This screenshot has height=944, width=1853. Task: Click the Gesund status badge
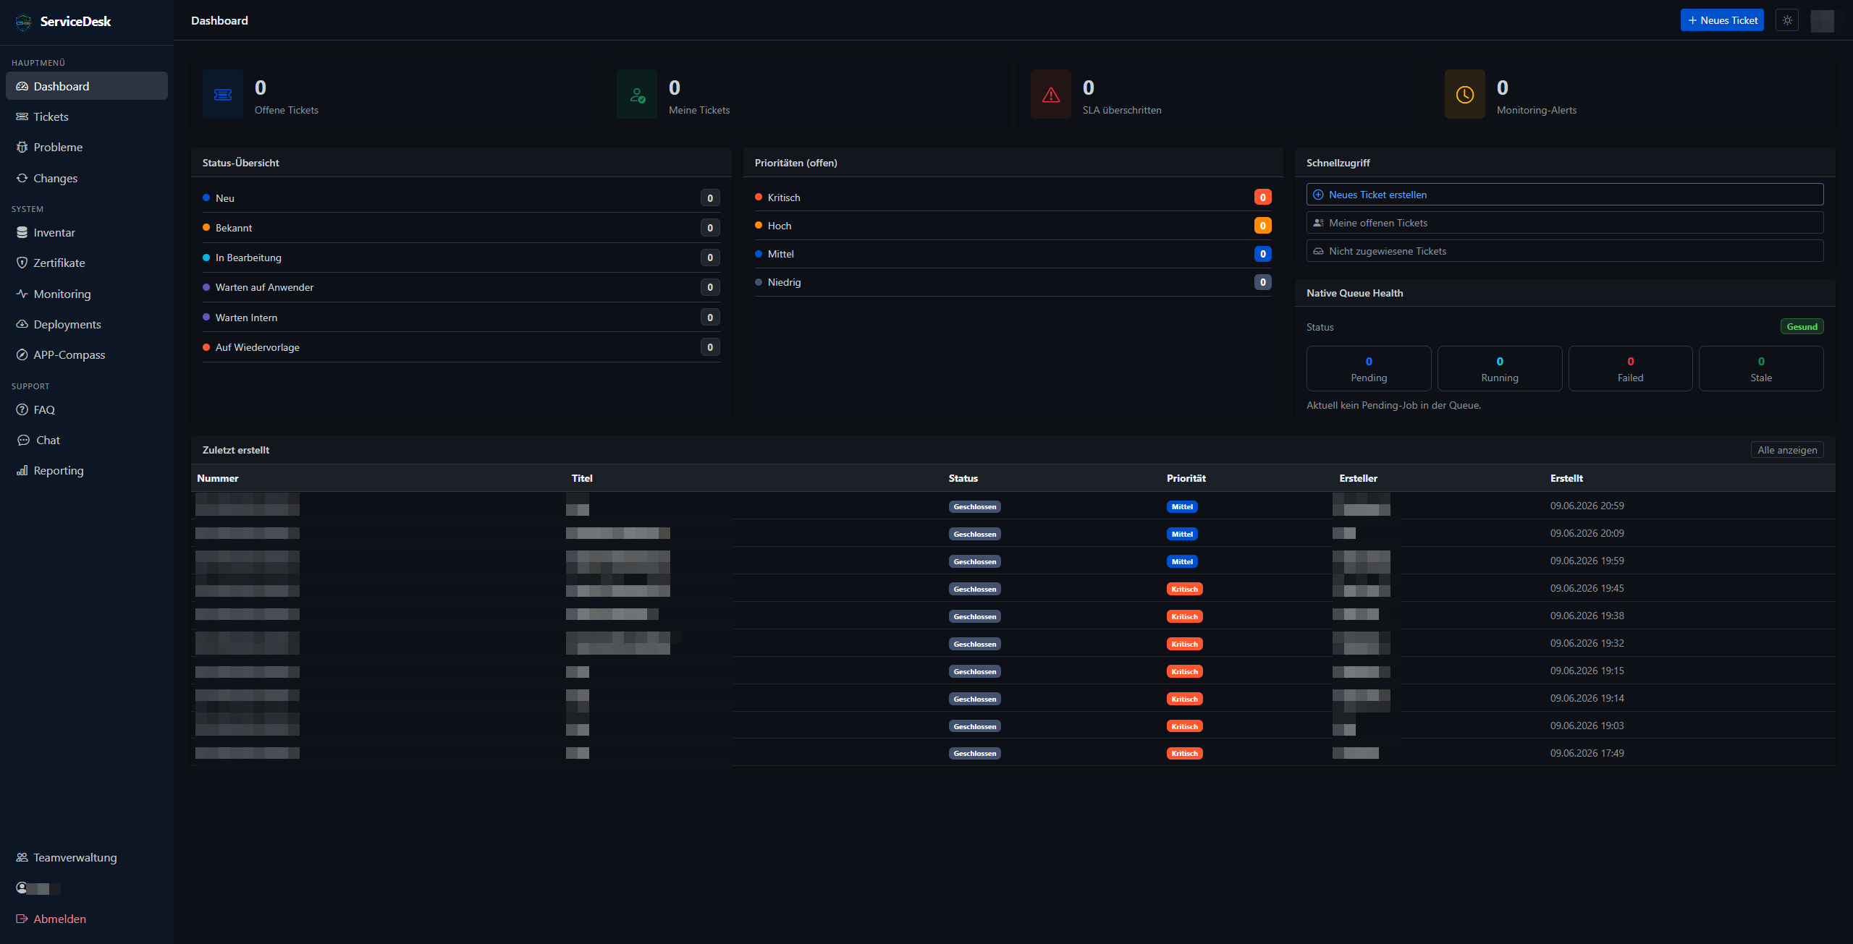[x=1802, y=327]
